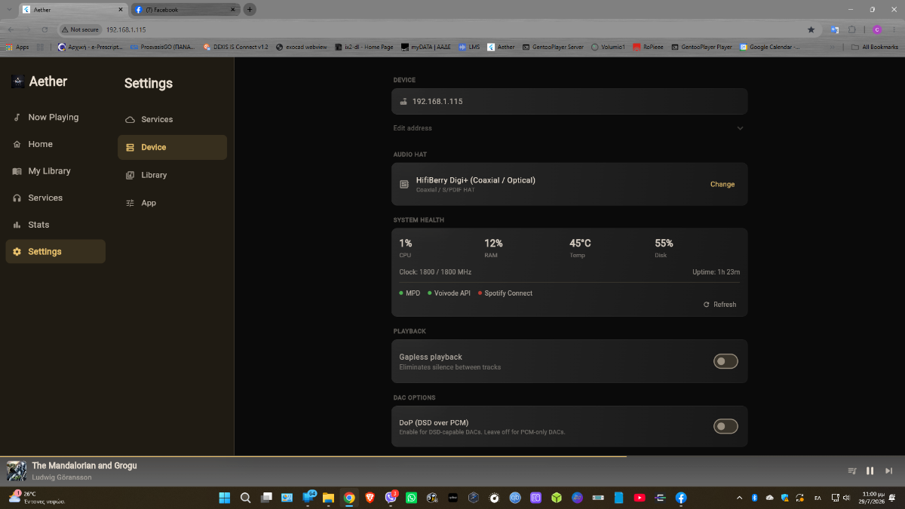The image size is (905, 509).
Task: Select Settings in the main sidebar
Action: [55, 252]
